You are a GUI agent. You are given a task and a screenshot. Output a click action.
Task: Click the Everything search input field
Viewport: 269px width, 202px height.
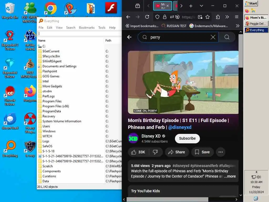[80, 33]
